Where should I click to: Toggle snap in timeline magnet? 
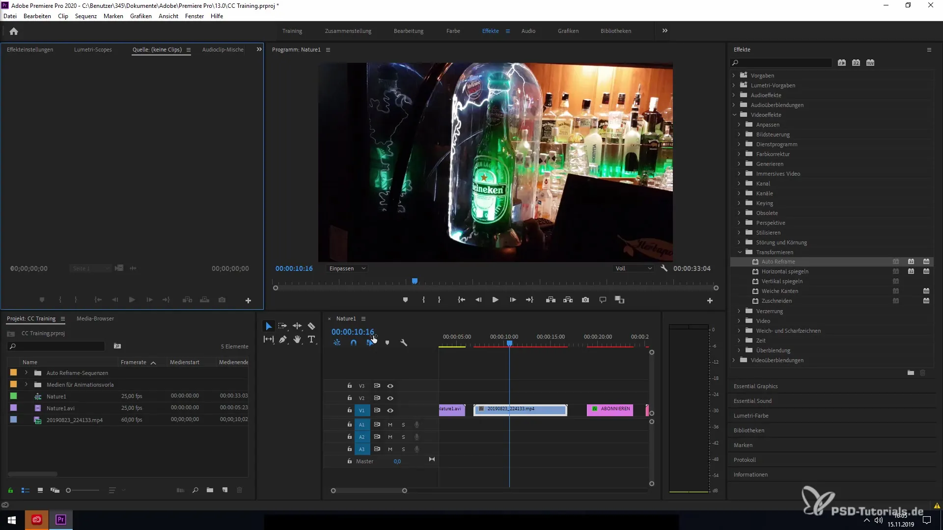pos(354,343)
